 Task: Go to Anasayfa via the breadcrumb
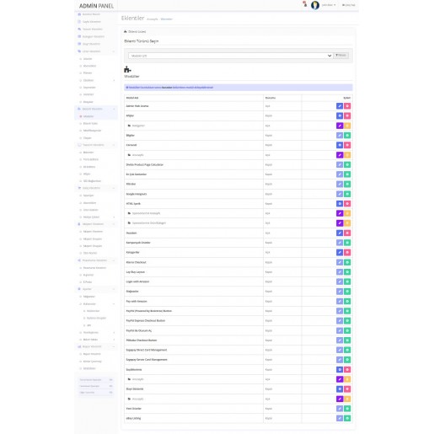click(153, 19)
